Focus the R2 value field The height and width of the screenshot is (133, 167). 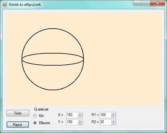pos(105,122)
